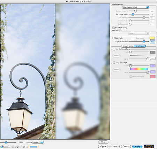Click the Power Retouche logo icon
The height and width of the screenshot is (149, 157).
click(x=149, y=146)
